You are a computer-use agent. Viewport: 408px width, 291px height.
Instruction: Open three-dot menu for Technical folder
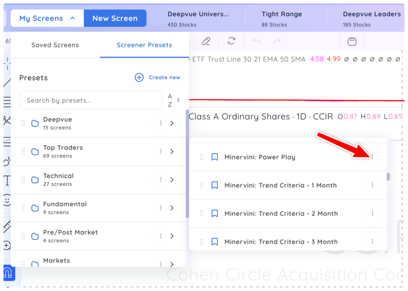[x=161, y=180]
